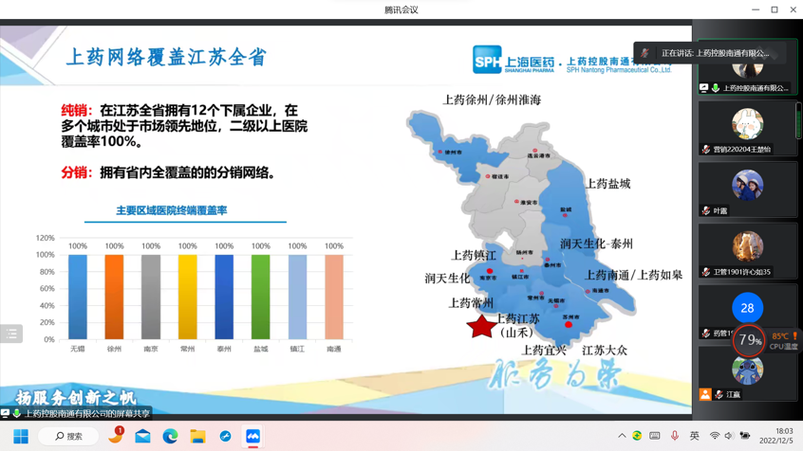Screen dimensions: 803x451
Task: Click muted mic icon beside 营销220204王楚怡
Action: 706,150
